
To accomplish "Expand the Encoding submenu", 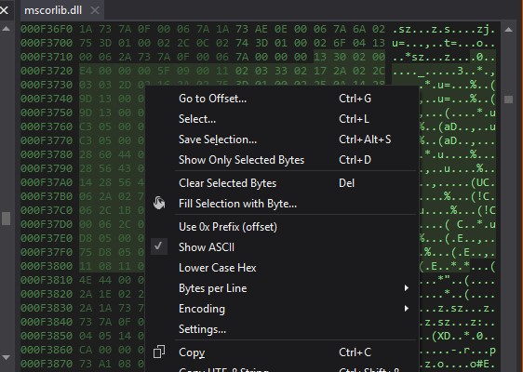I will click(282, 309).
